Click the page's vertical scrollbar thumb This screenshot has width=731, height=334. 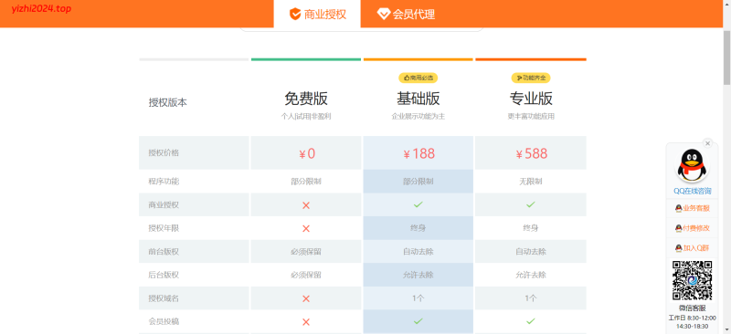click(726, 58)
